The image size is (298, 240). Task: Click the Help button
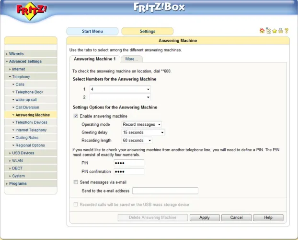(x=268, y=217)
